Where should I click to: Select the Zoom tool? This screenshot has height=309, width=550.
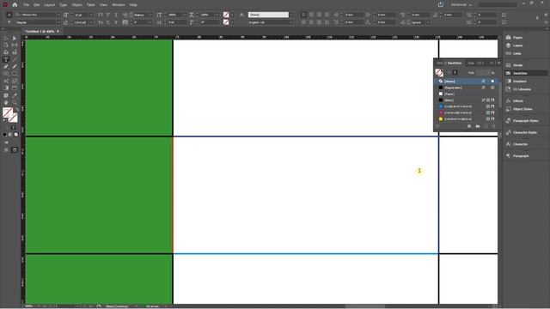pyautogui.click(x=15, y=103)
